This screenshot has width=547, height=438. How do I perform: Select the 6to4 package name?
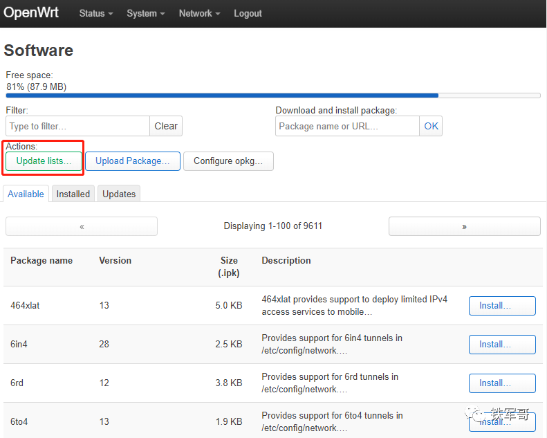[x=19, y=421]
